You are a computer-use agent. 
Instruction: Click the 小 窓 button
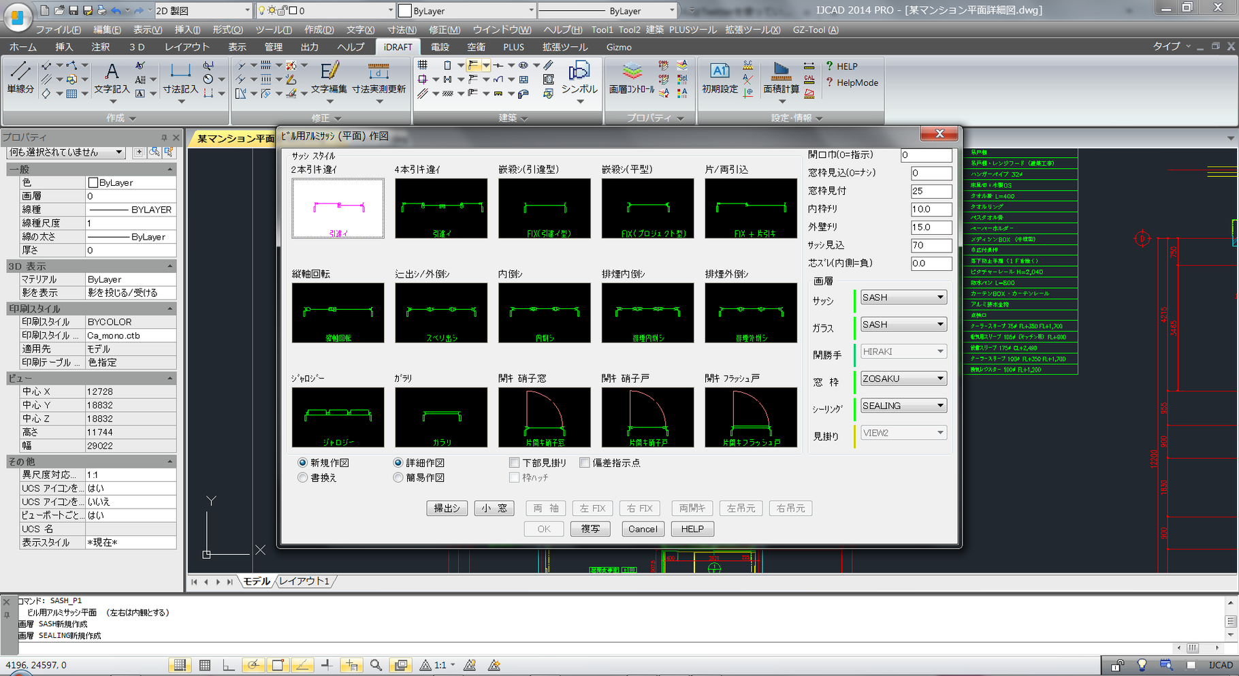(494, 509)
